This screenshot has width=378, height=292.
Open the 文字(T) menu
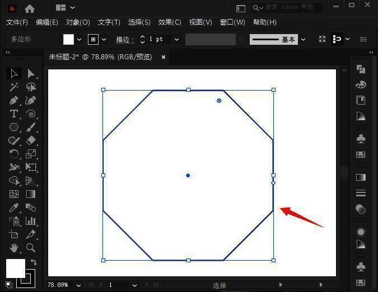[109, 22]
